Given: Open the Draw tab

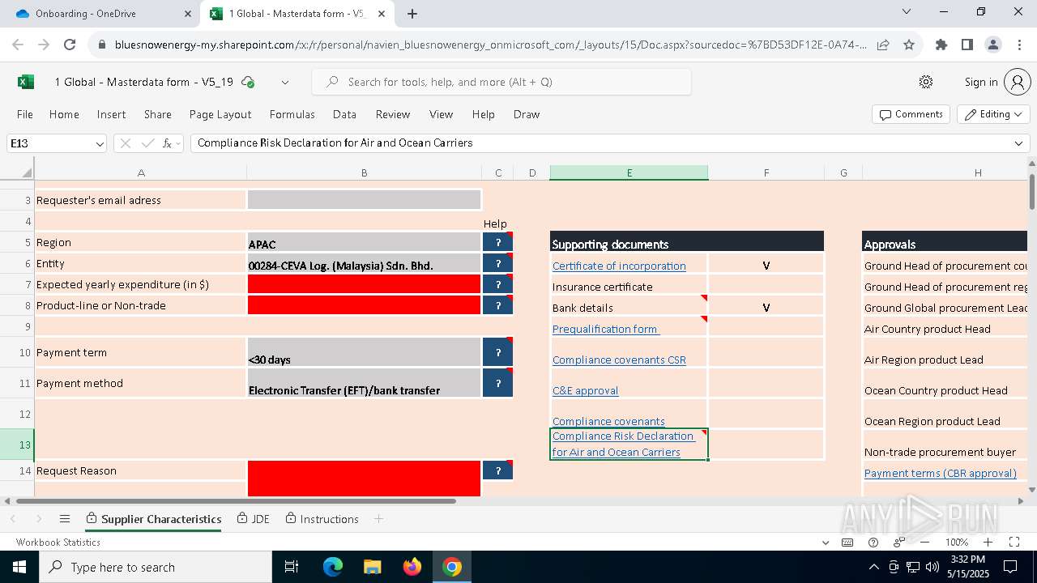Looking at the screenshot, I should 527,114.
